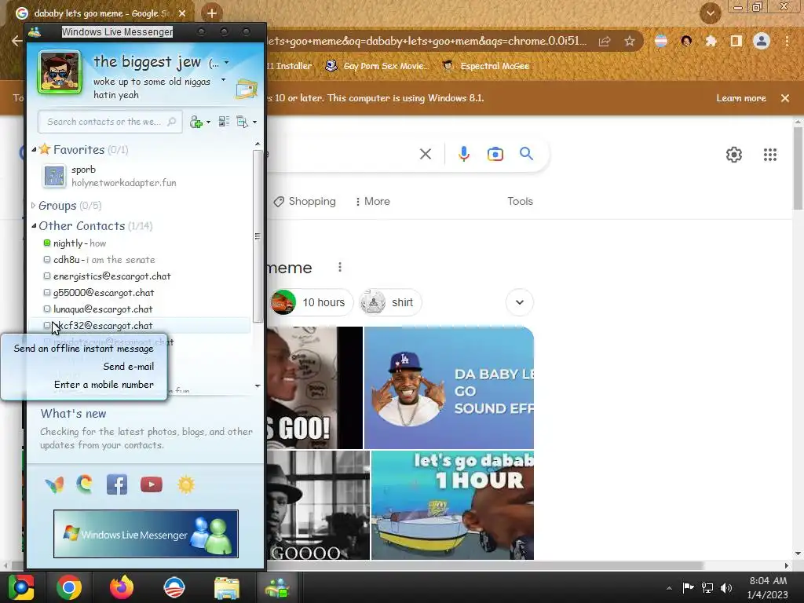This screenshot has width=804, height=603.
Task: Open the Chrome tab search dropdown
Action: pos(710,13)
